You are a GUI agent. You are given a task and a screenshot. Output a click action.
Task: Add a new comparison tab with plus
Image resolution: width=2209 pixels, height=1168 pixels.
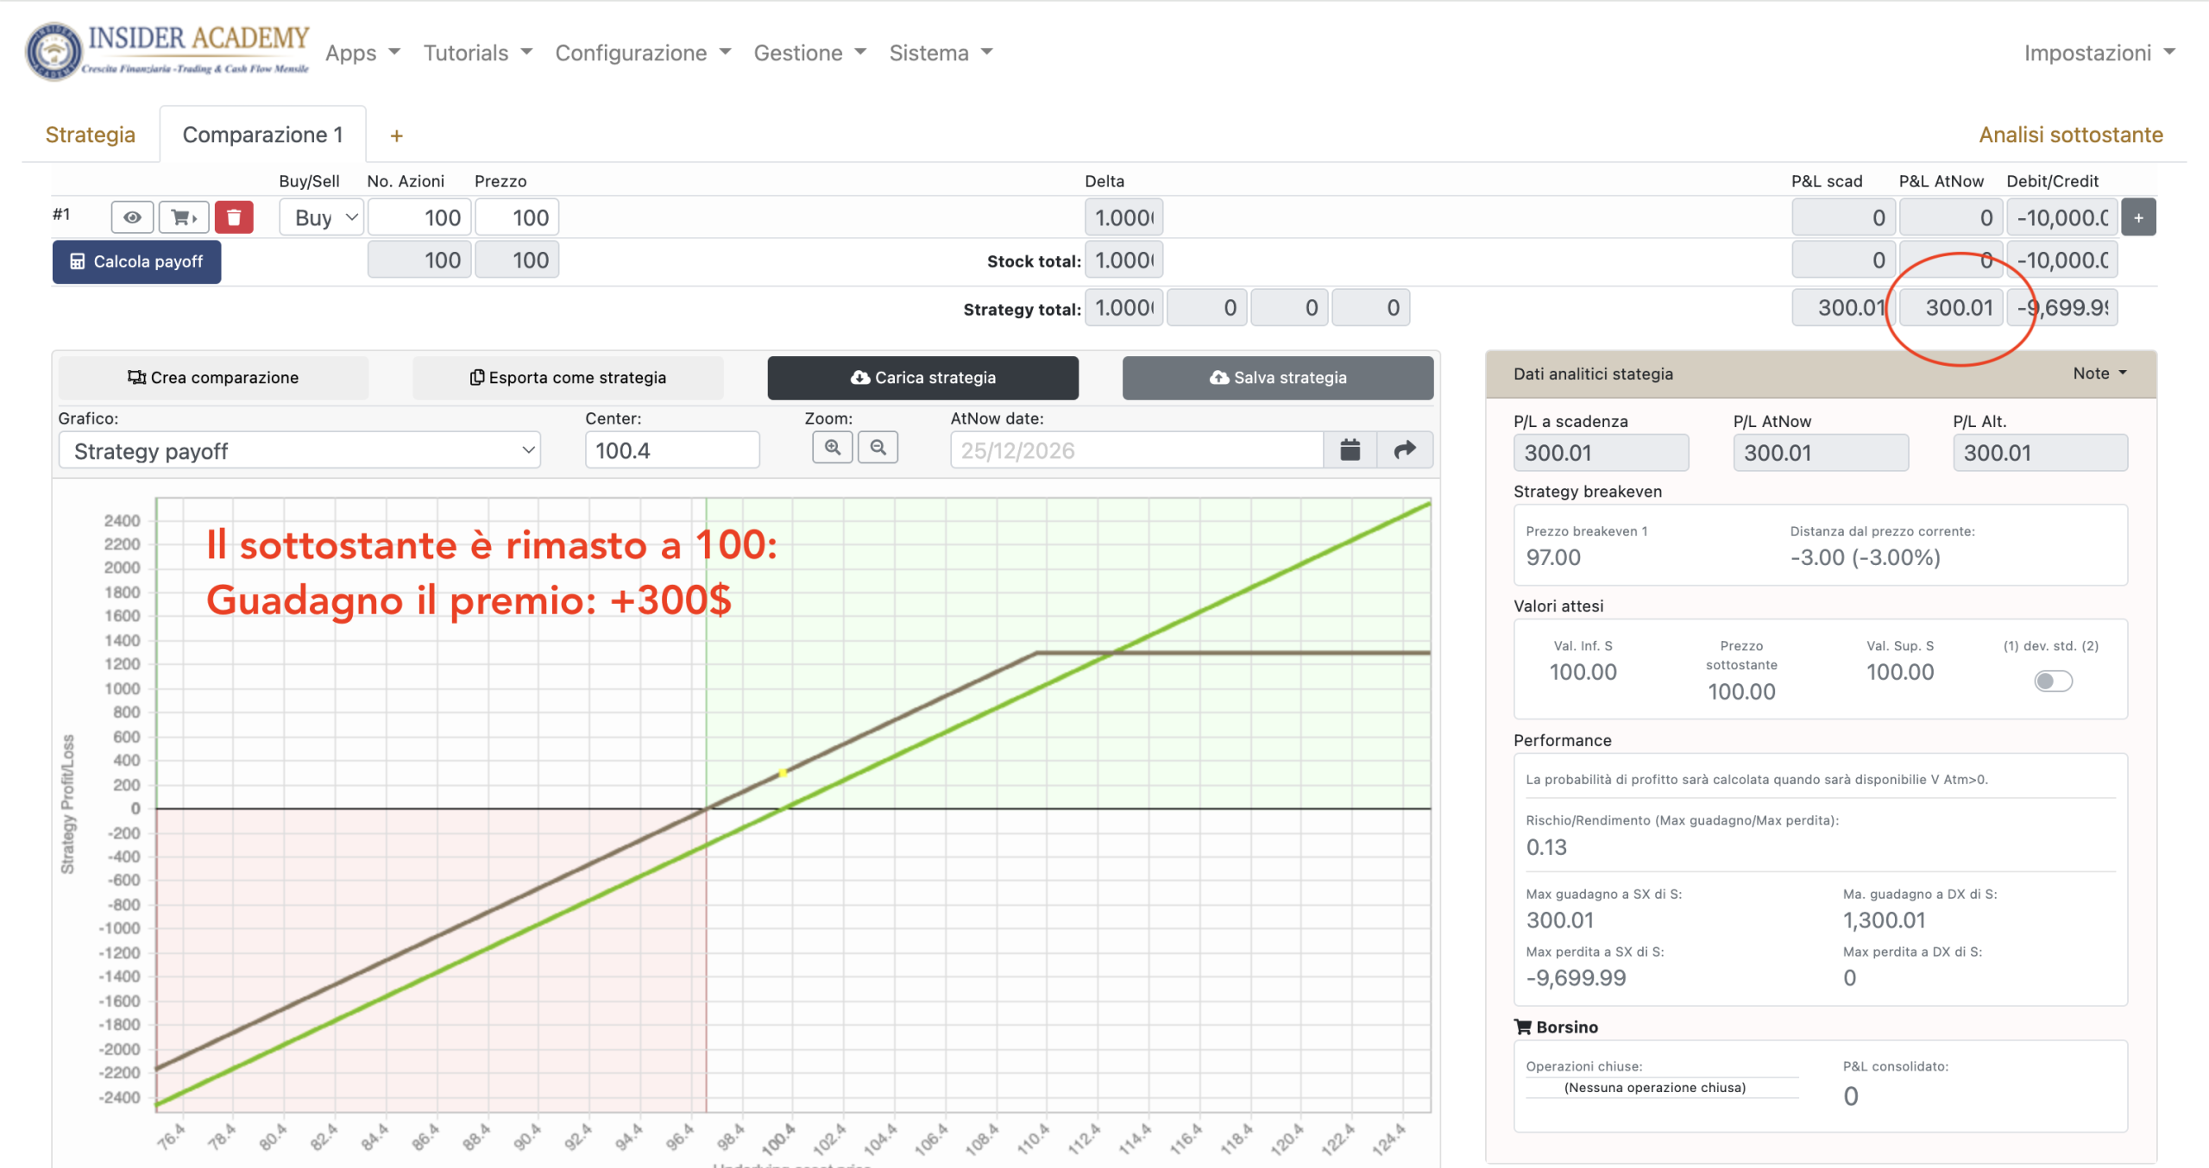click(x=396, y=135)
